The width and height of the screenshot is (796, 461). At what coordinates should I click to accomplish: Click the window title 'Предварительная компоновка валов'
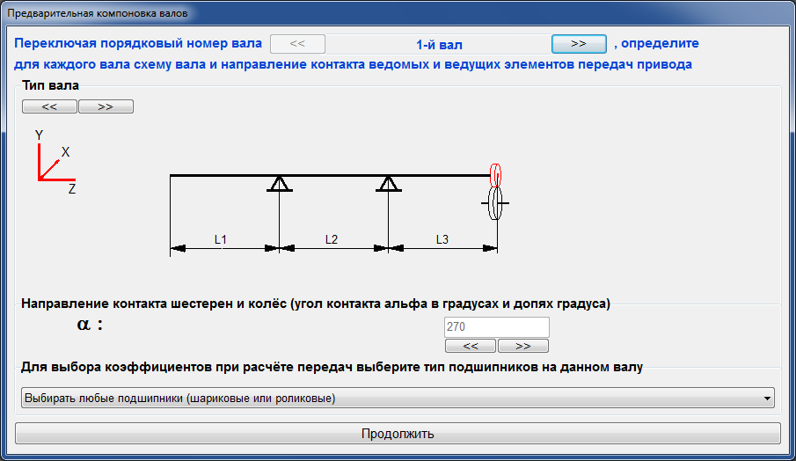click(98, 13)
